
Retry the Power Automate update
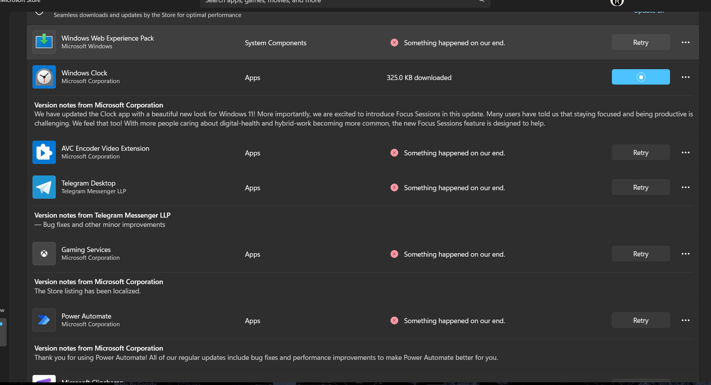click(641, 320)
